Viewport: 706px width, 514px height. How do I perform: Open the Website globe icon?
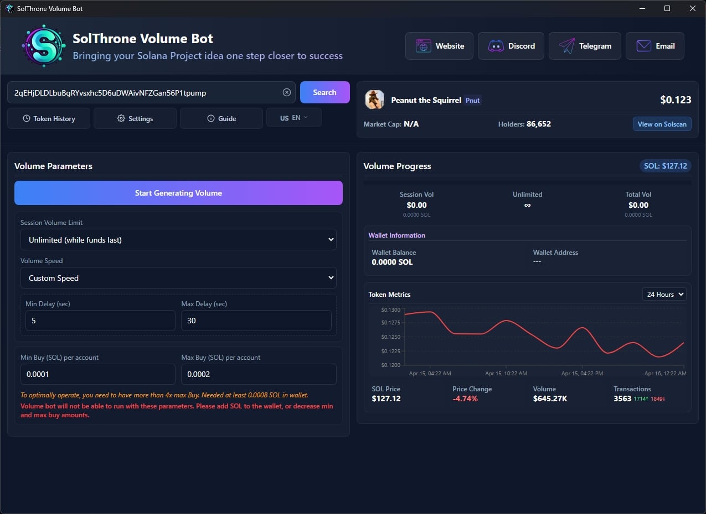tap(422, 46)
